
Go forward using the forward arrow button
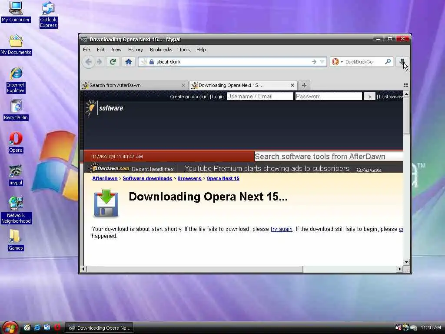tap(100, 62)
